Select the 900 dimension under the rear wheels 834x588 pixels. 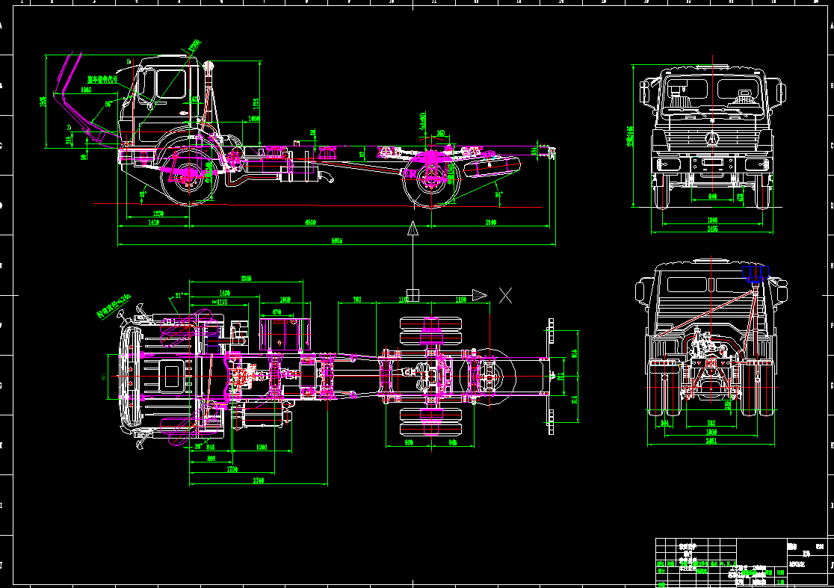(409, 442)
